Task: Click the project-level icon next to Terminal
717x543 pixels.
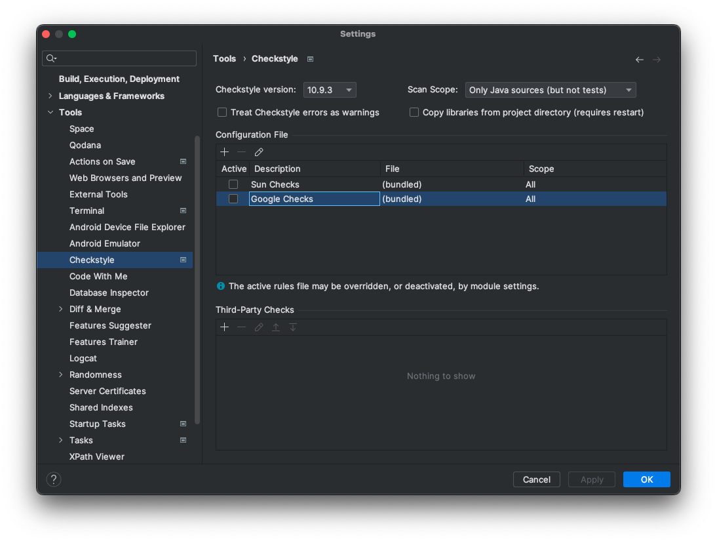Action: 183,211
